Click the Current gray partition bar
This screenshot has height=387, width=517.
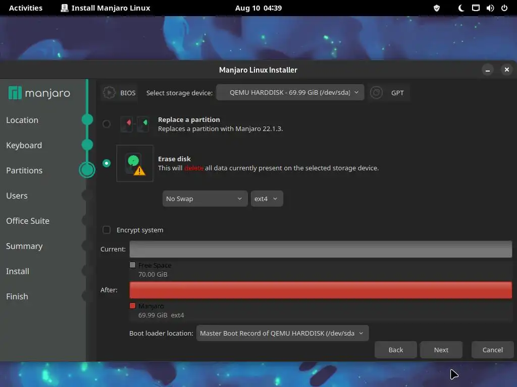click(x=321, y=249)
